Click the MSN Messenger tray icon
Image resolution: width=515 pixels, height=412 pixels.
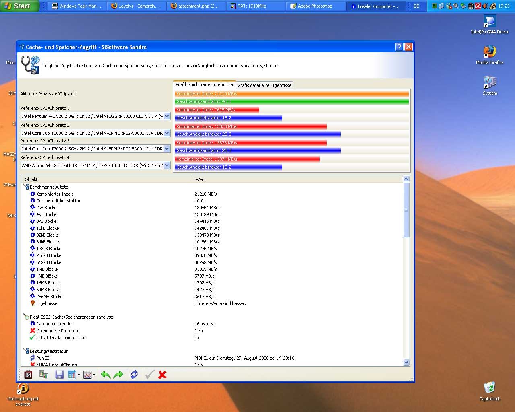click(449, 6)
